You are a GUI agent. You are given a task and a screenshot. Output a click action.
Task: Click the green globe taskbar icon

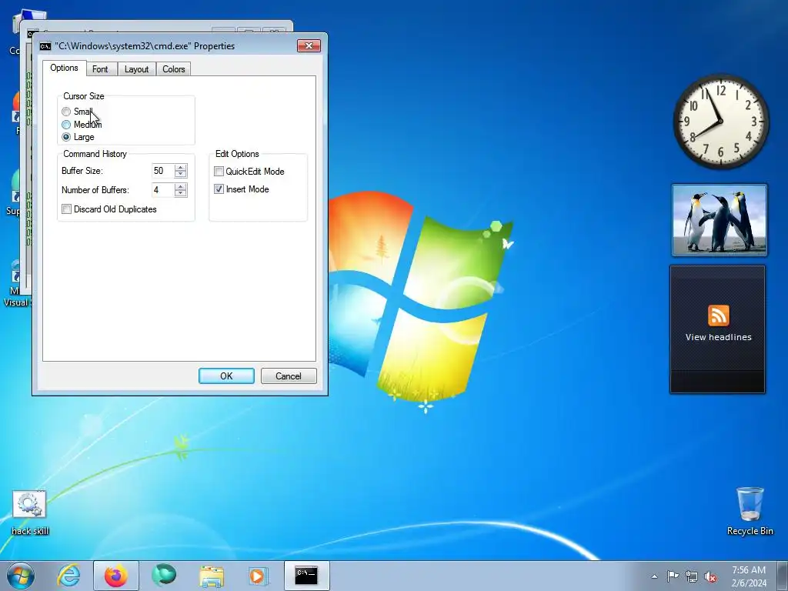click(x=164, y=576)
